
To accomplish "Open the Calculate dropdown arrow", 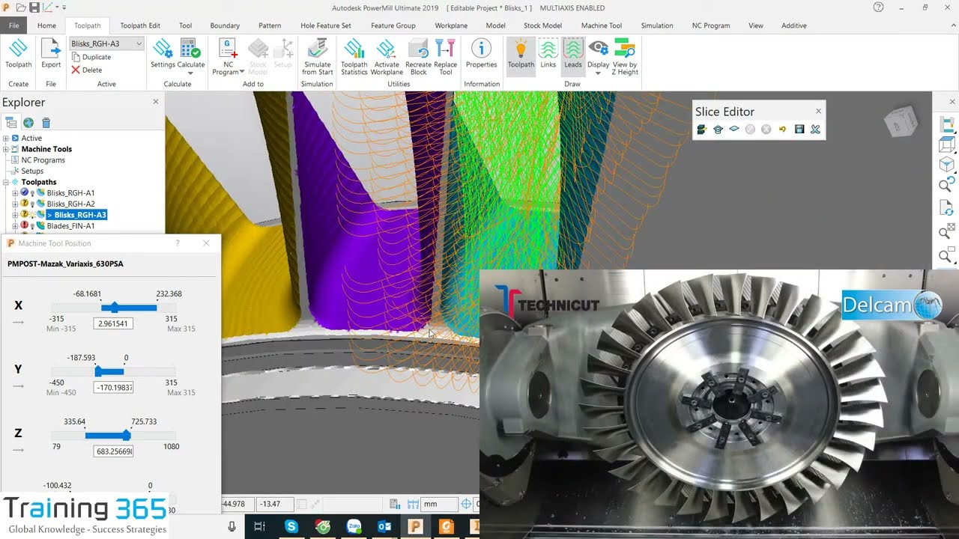I will (x=190, y=73).
